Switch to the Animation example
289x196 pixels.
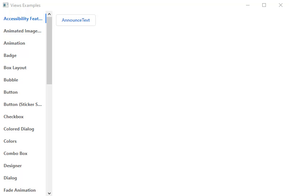click(x=14, y=43)
